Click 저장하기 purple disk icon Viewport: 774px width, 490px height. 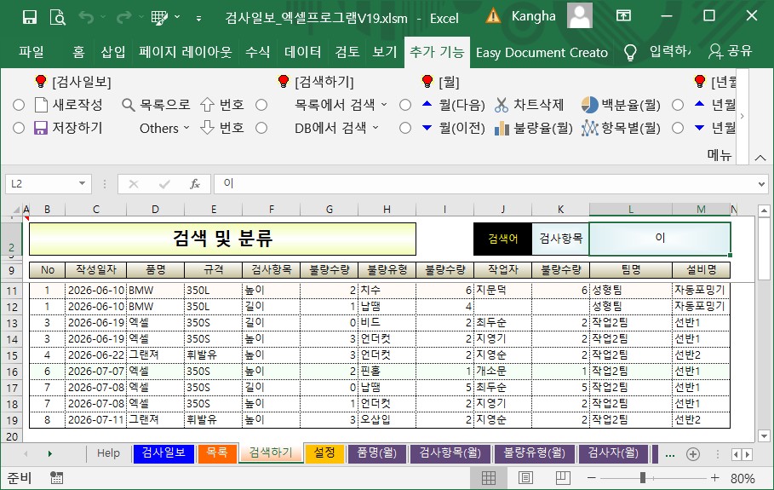point(41,129)
